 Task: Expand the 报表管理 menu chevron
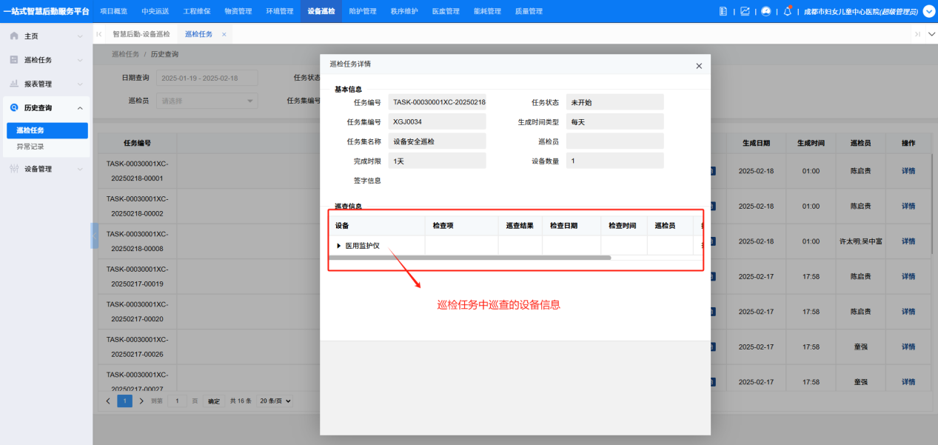80,84
